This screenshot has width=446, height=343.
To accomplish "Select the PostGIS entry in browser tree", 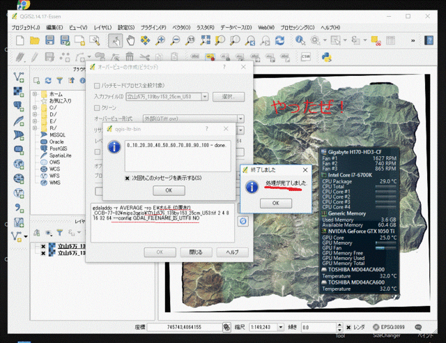I will [59, 148].
